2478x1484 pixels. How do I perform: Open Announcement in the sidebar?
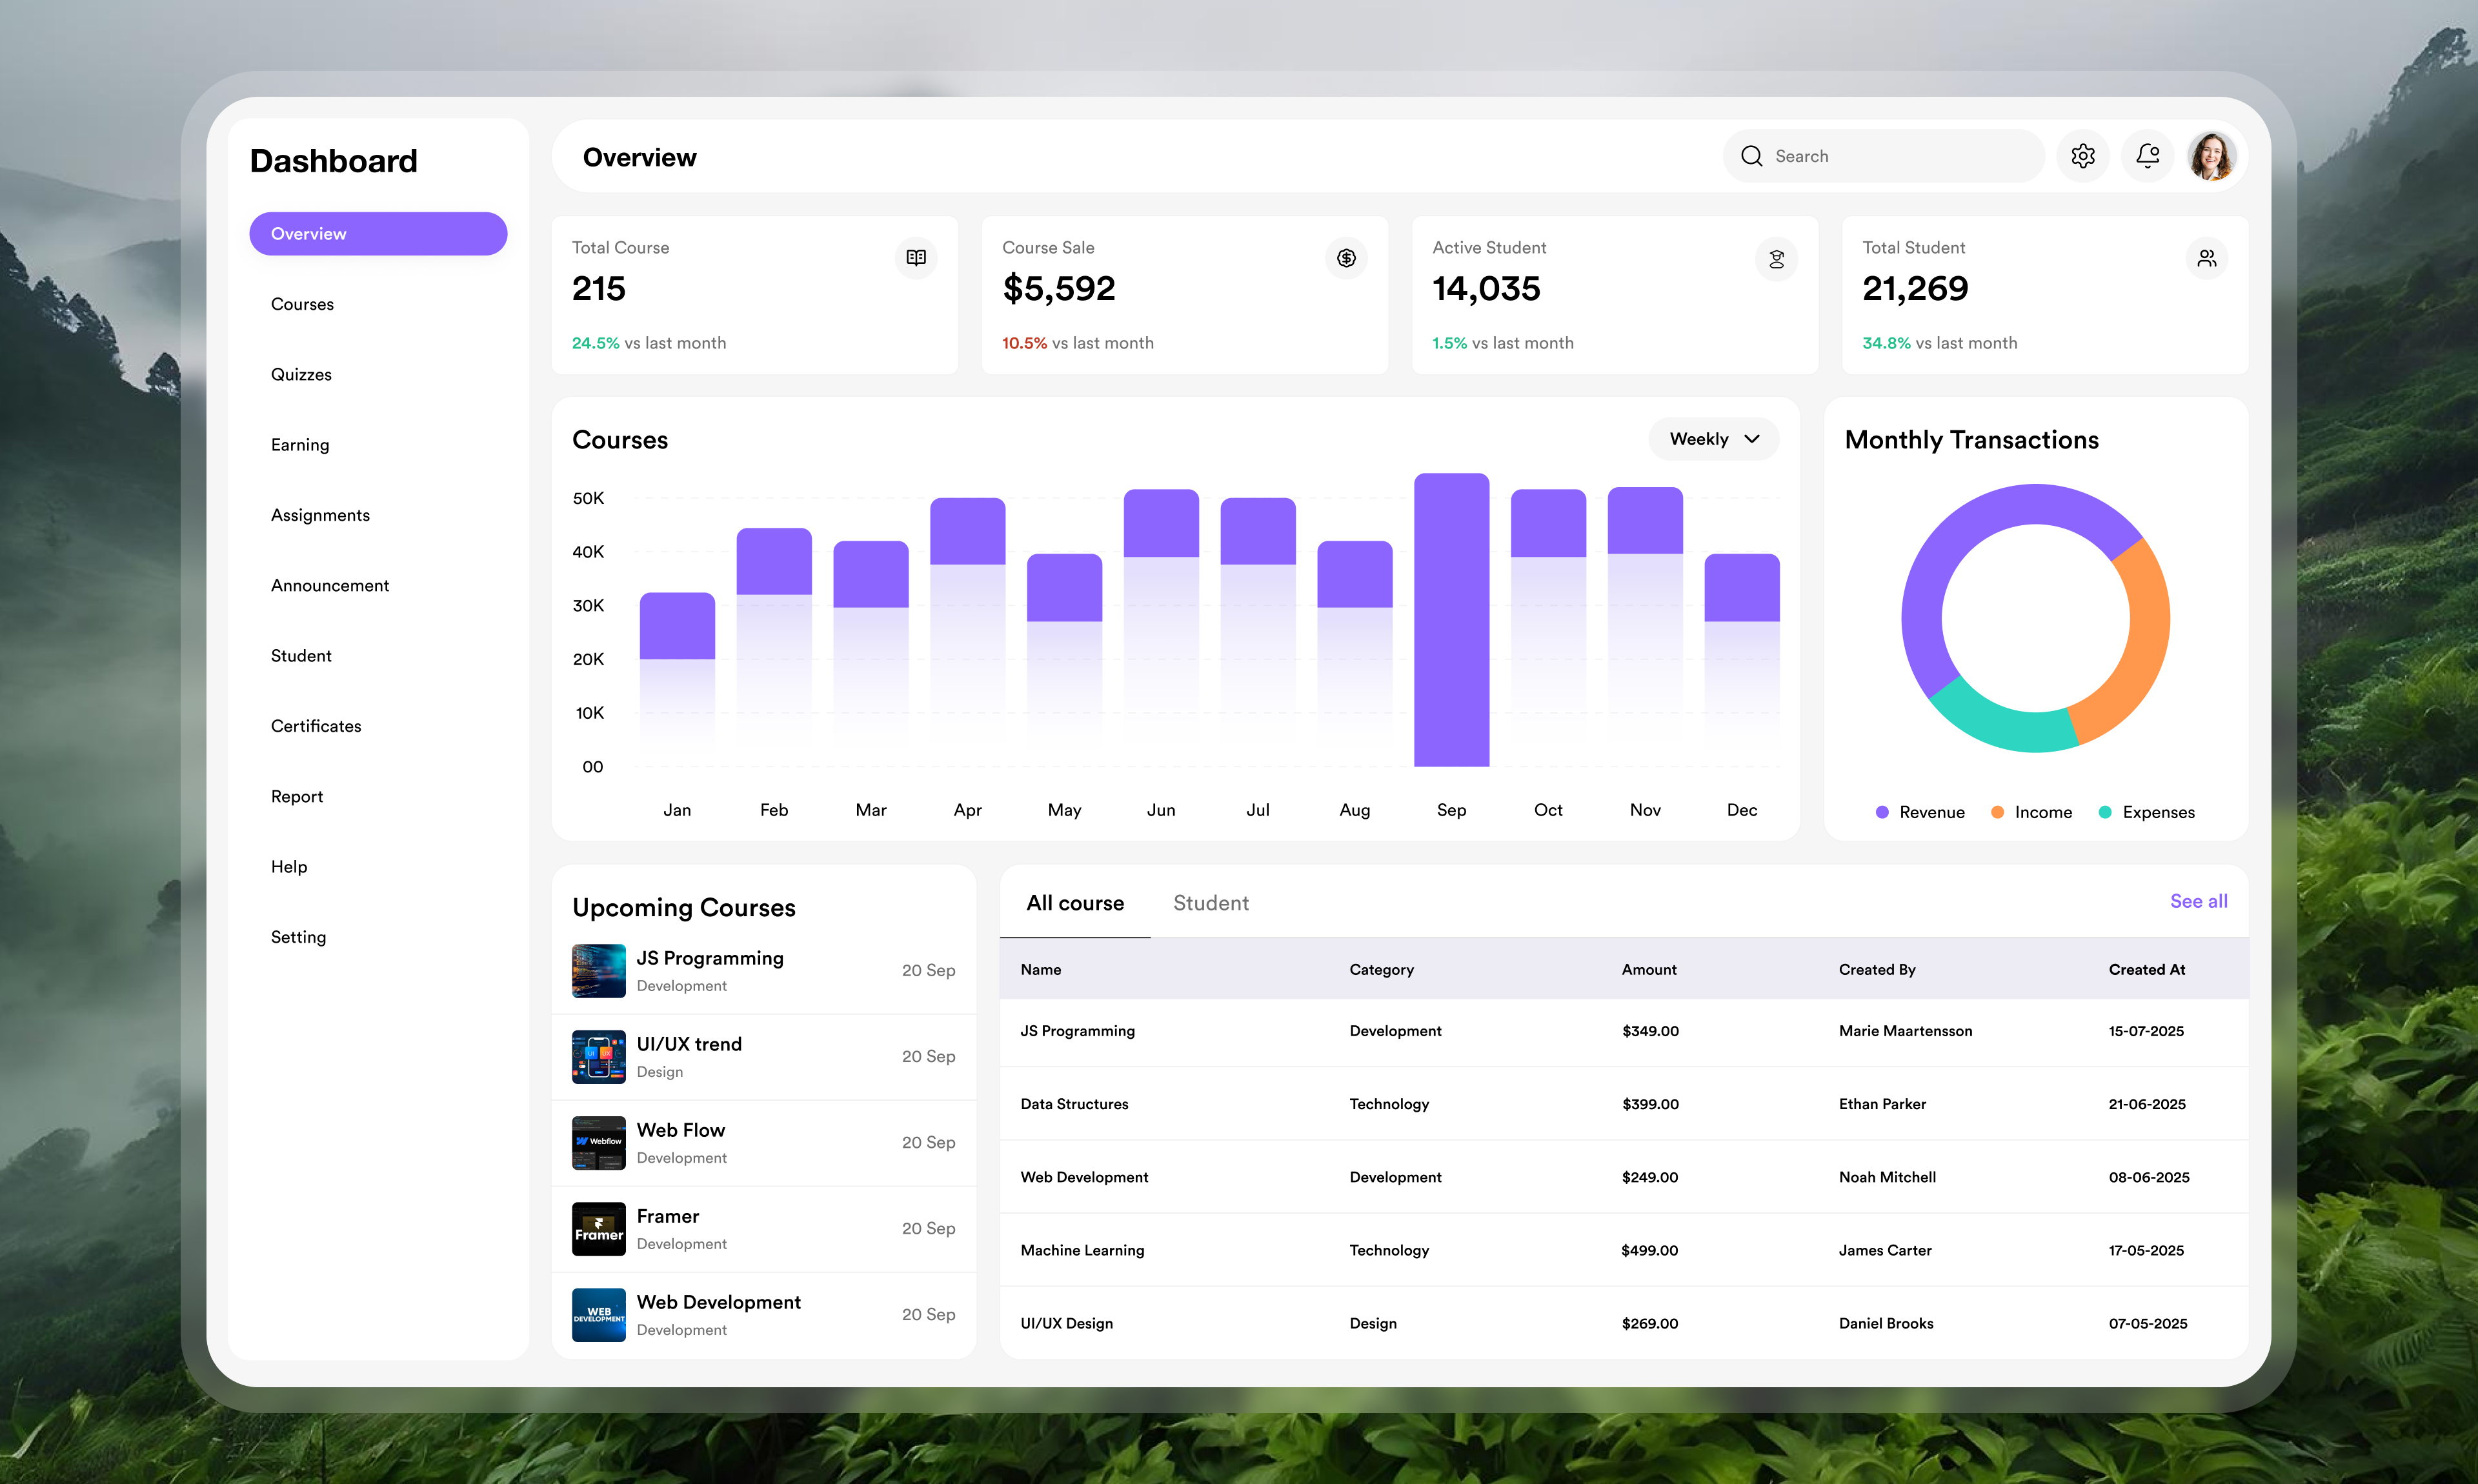(x=330, y=586)
